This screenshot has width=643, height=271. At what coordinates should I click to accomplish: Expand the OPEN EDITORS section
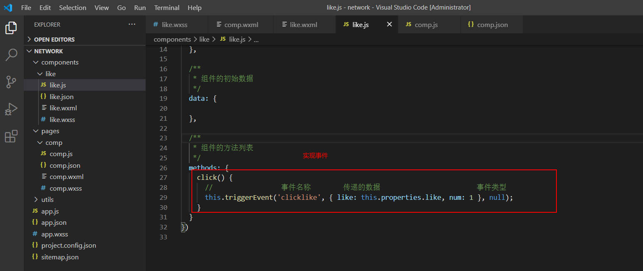[x=84, y=39]
